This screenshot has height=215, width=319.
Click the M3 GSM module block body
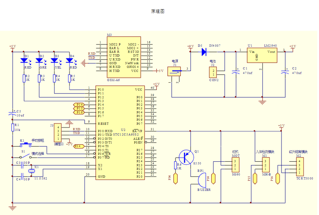point(124,57)
